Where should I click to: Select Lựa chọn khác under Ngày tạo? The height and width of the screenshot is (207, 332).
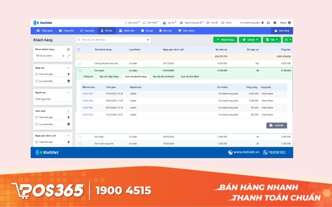[x=37, y=81]
